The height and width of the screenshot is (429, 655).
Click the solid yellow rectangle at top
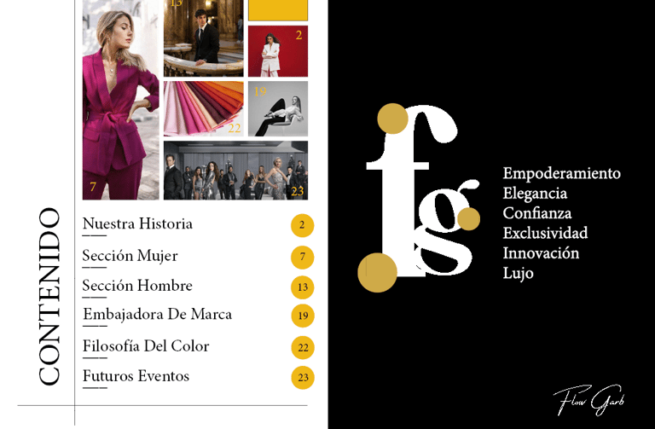pyautogui.click(x=278, y=10)
